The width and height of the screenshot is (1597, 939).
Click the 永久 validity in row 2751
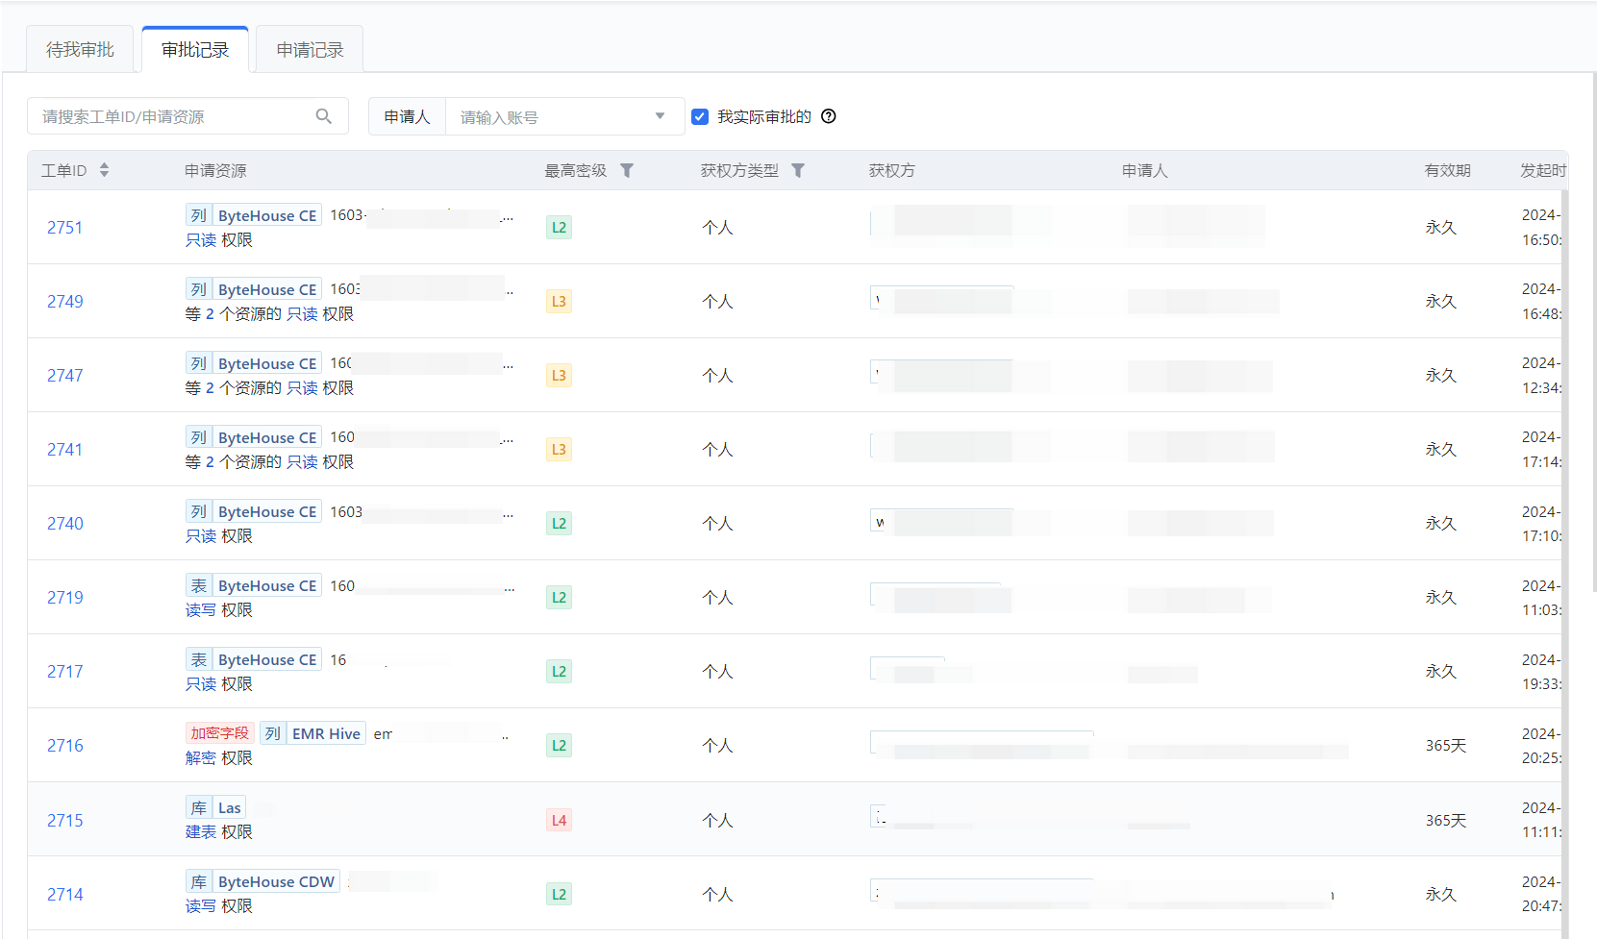coord(1440,228)
